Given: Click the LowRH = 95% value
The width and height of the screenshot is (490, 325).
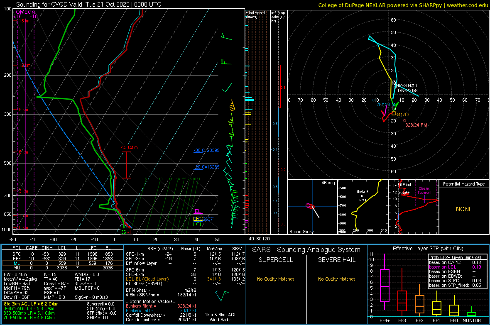Looking at the screenshot, I should point(17,283).
